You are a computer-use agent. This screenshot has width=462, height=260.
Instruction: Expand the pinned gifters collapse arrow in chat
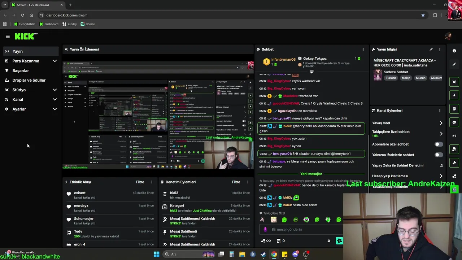311,71
